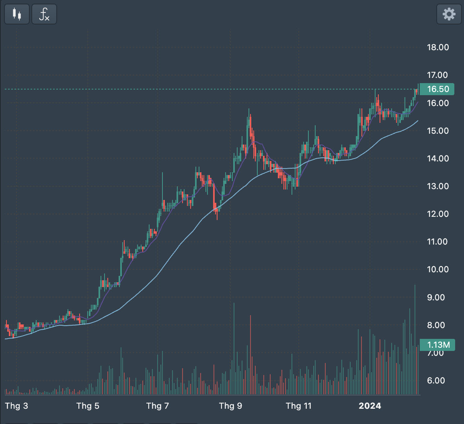Click the 14.00 price axis label
The height and width of the screenshot is (424, 464).
(437, 159)
